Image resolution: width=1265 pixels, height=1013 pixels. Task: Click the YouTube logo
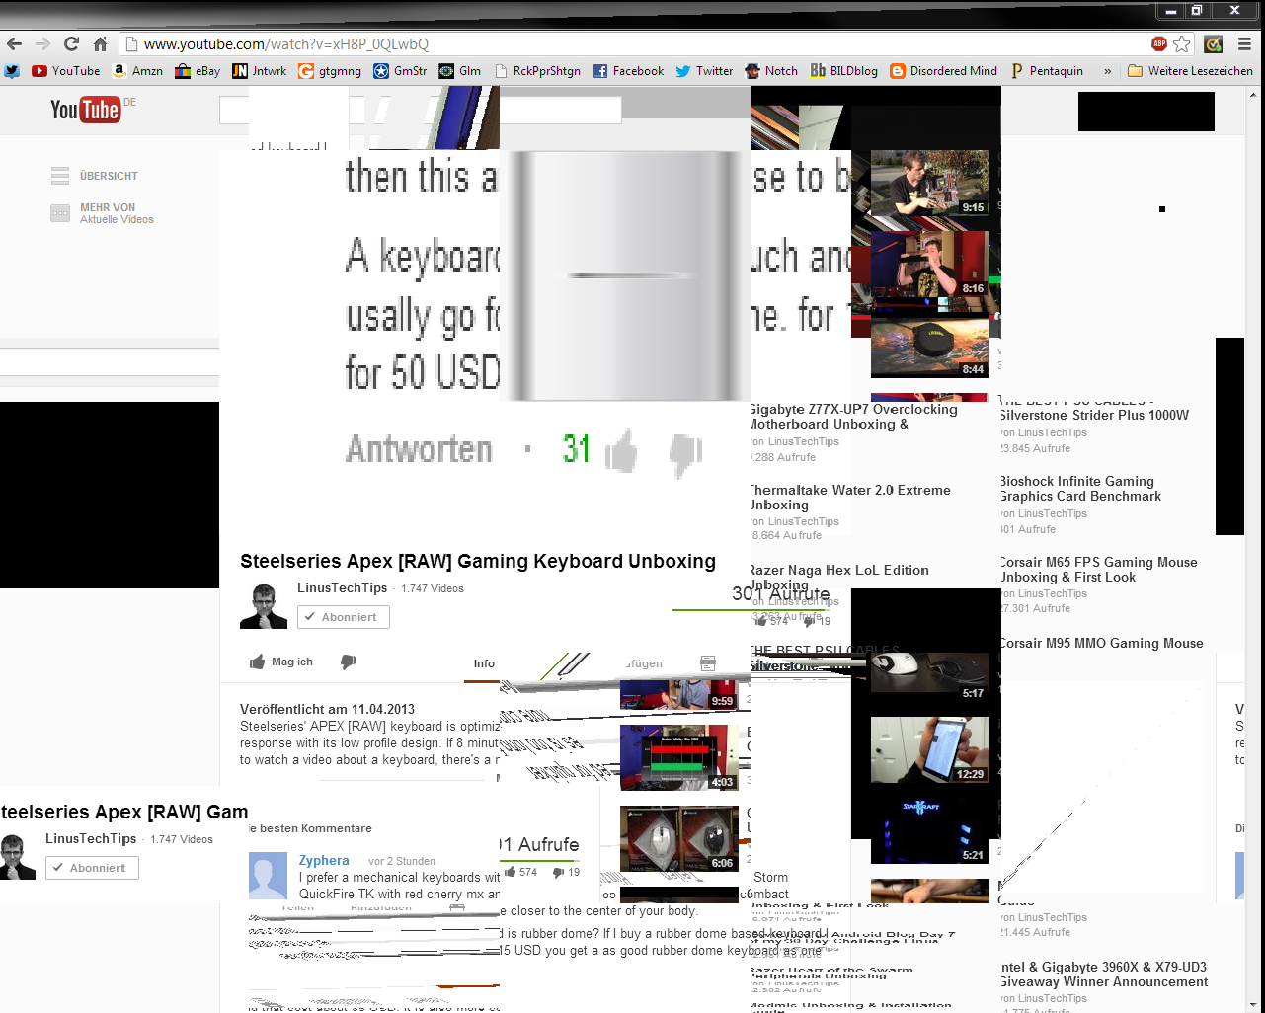(86, 109)
